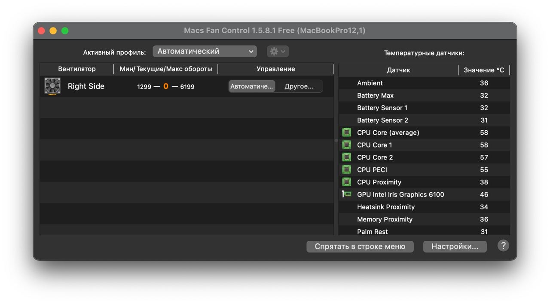Select the GPU Intel Iris Graphics 6100 label
Viewport: 550px width, 304px height.
[x=400, y=194]
